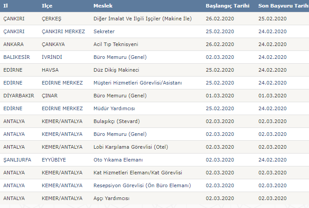Click the Oto Yıkama Elemanı listing

(x=118, y=160)
